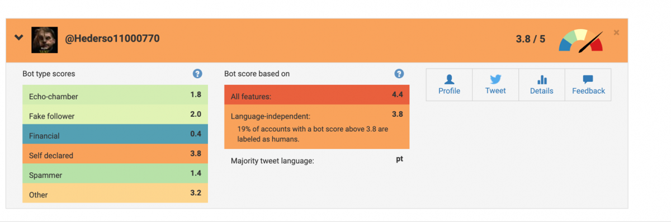Collapse the @Hederso11000770 result chevron
This screenshot has width=671, height=222.
[19, 38]
